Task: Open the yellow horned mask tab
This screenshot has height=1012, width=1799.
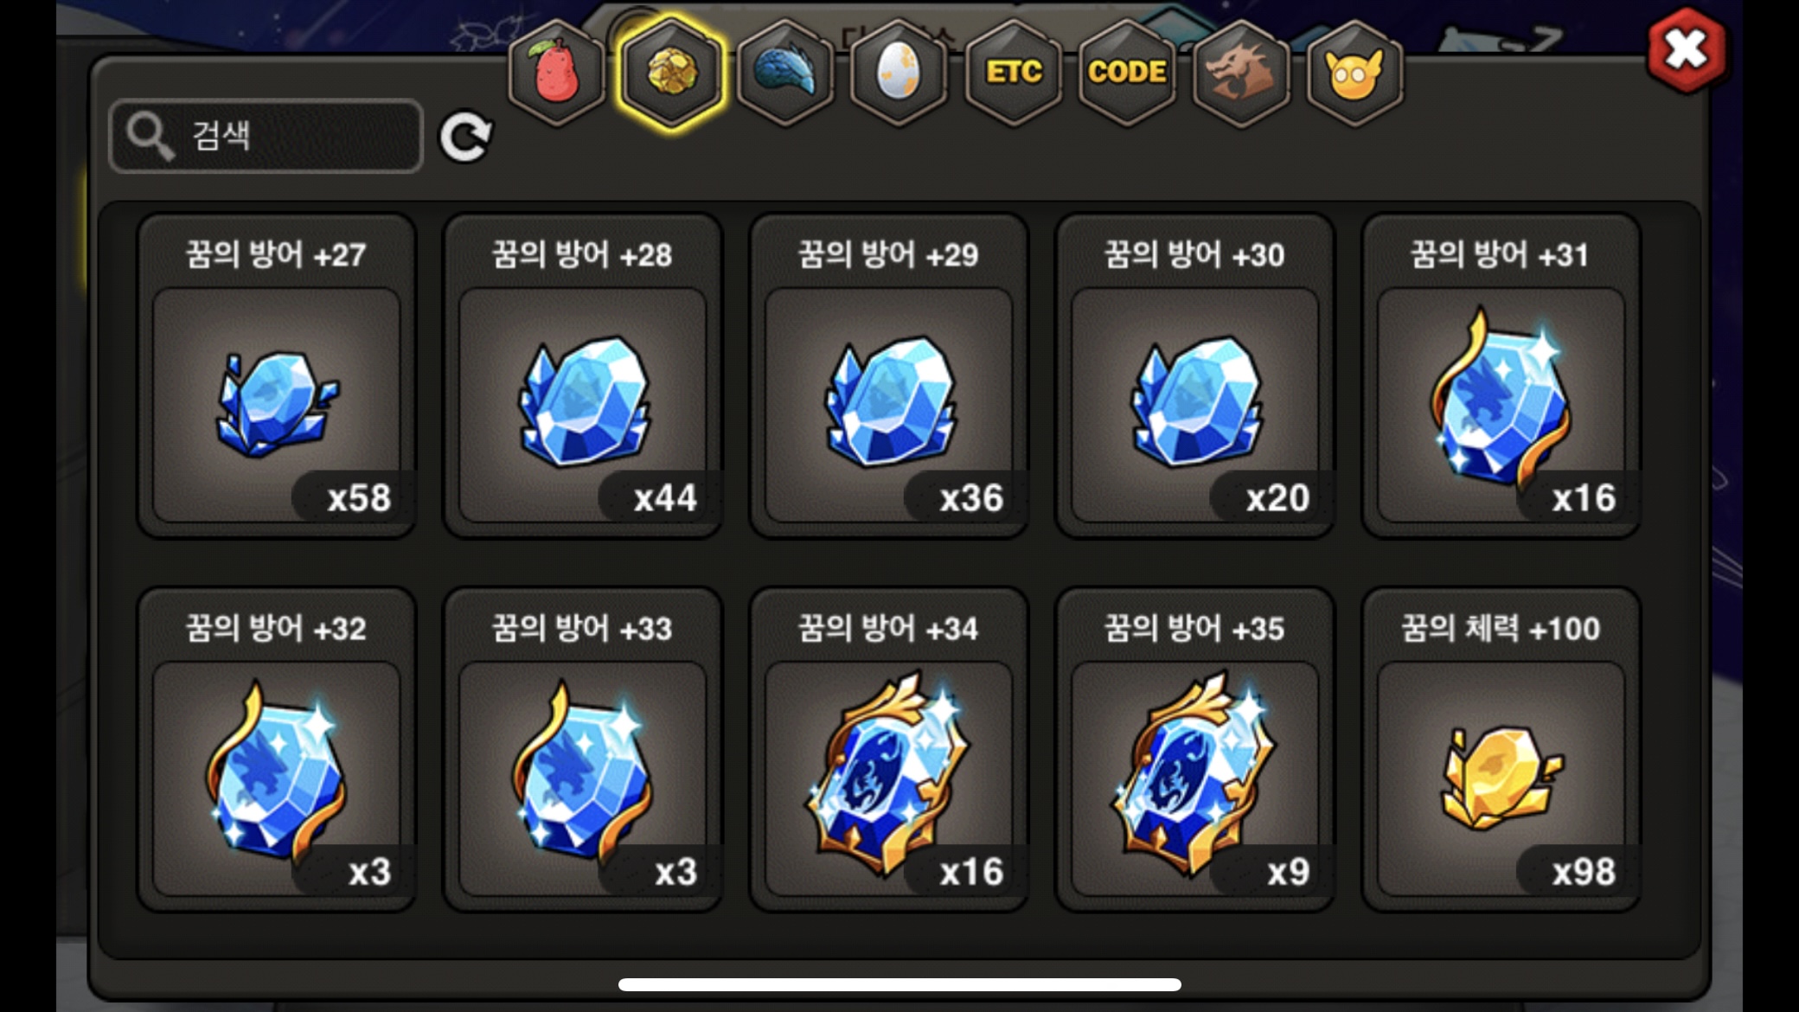Action: pos(1354,73)
